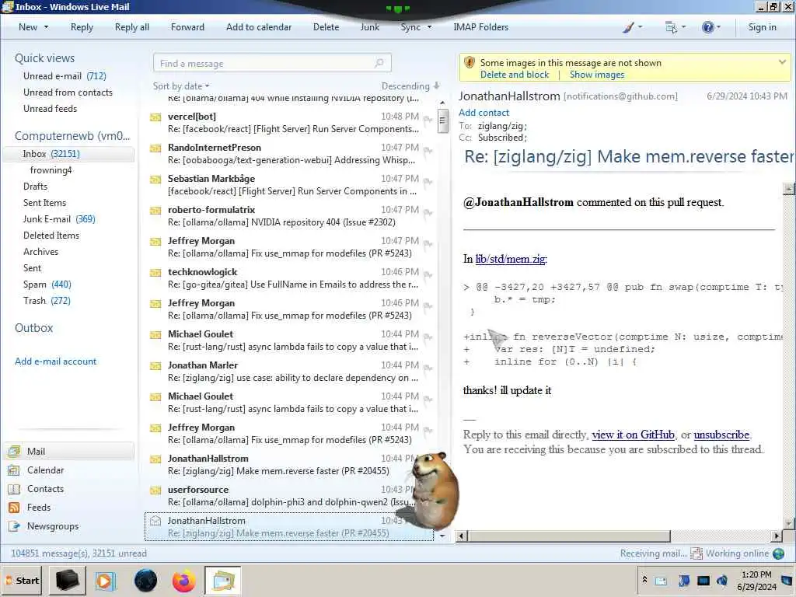
Task: Flag the techknowlogick message
Action: (x=428, y=275)
